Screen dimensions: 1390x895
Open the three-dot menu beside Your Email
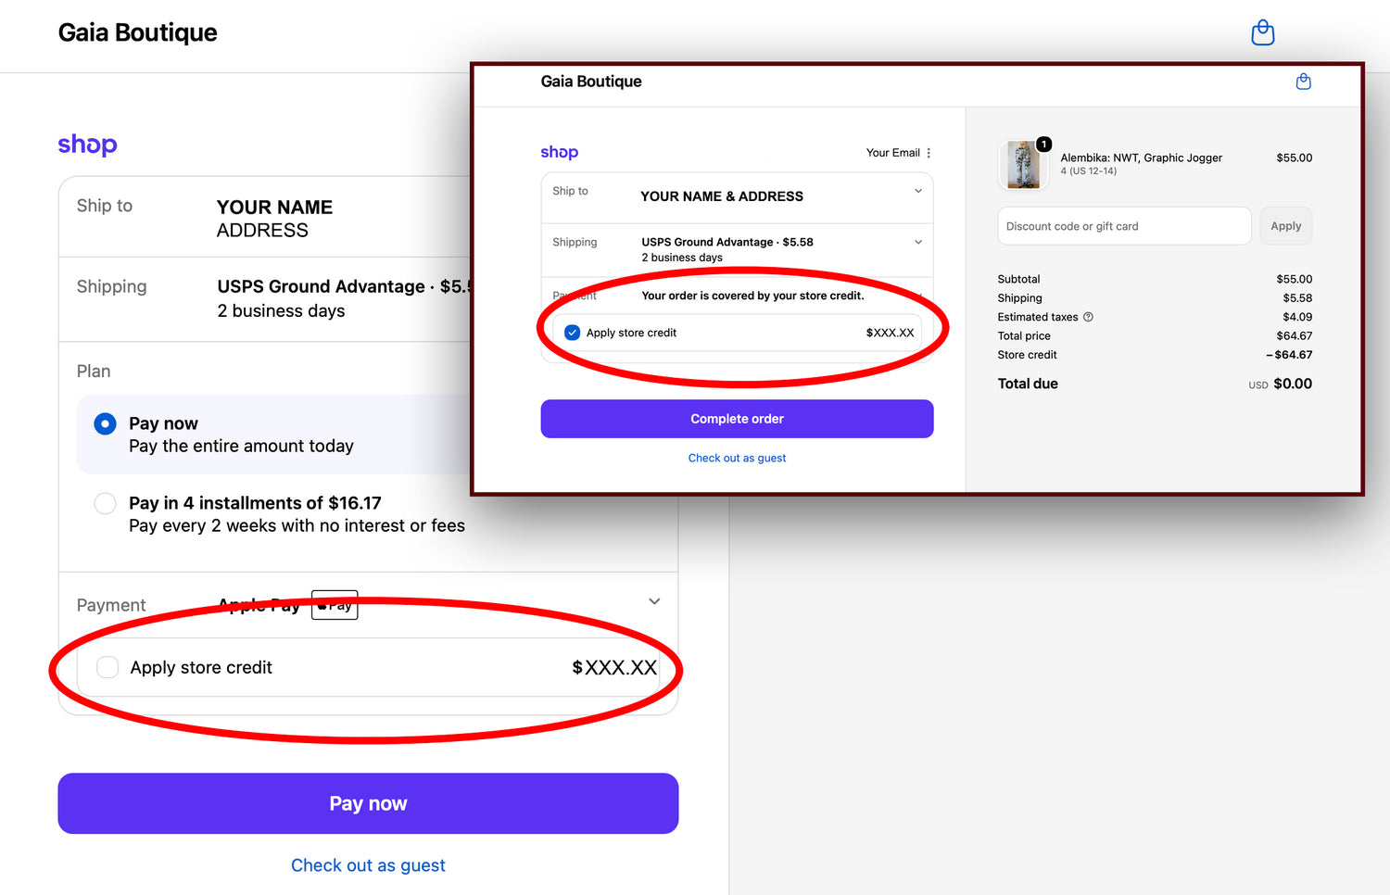(x=929, y=153)
